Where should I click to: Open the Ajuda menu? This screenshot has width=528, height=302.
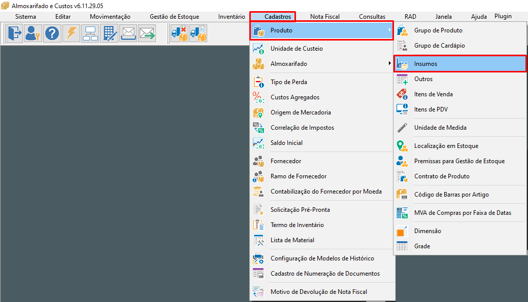pos(479,16)
